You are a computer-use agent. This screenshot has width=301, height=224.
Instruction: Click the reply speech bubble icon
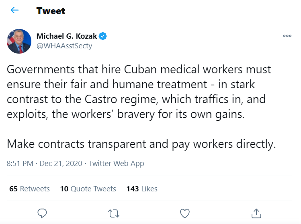42,212
